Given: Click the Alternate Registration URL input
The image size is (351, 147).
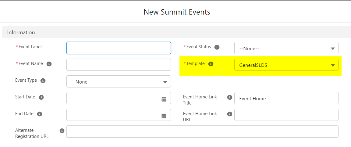Looking at the screenshot, I should 202,132.
